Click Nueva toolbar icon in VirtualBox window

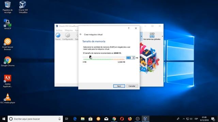(x=58, y=37)
